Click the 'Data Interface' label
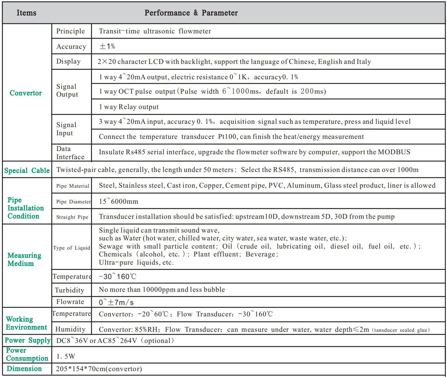Screen dimensions: 447x377 (70, 153)
